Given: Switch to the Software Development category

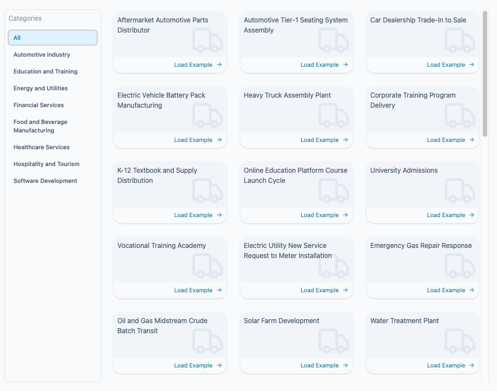Looking at the screenshot, I should (45, 181).
